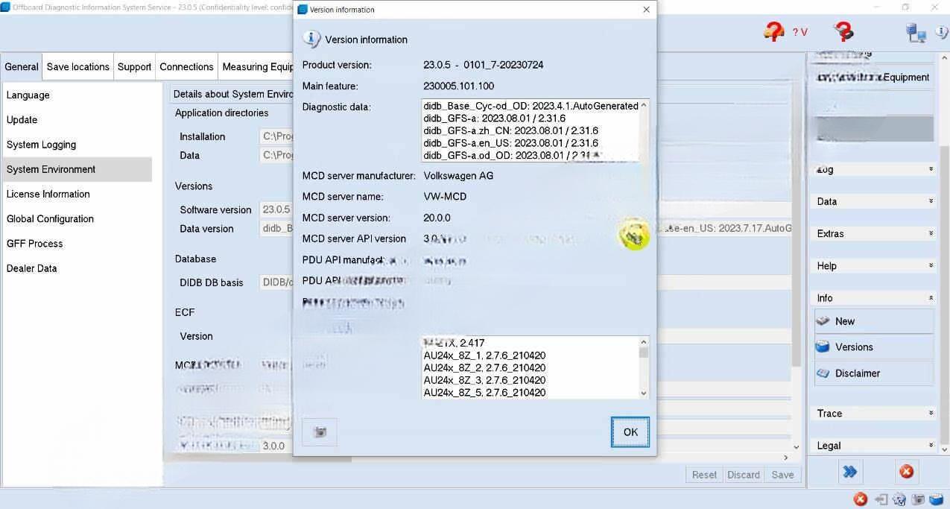The width and height of the screenshot is (950, 509).
Task: Open the Support tab
Action: [134, 66]
